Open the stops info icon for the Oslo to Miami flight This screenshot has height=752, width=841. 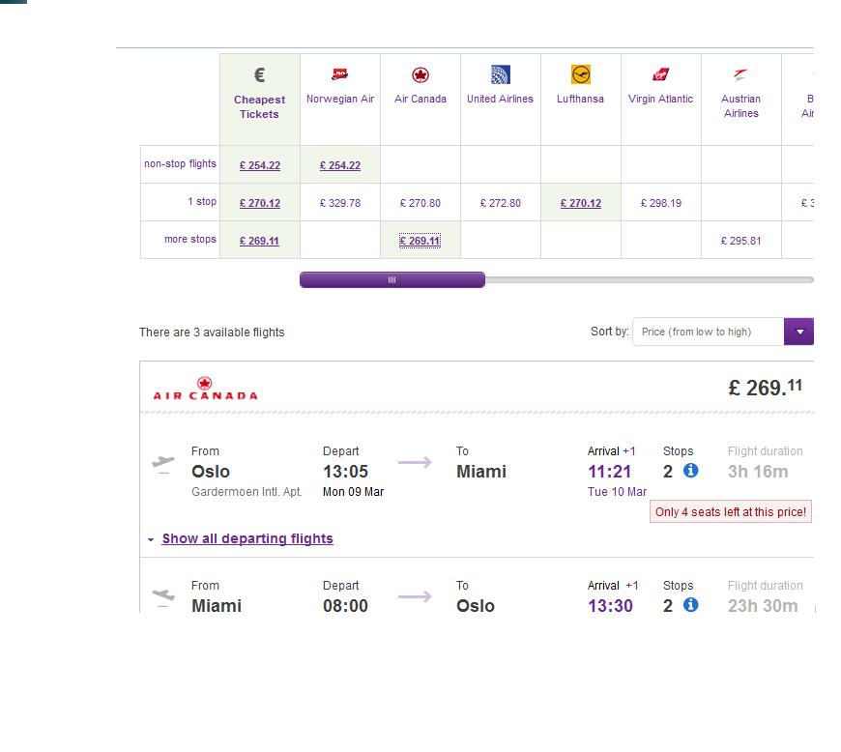(691, 471)
